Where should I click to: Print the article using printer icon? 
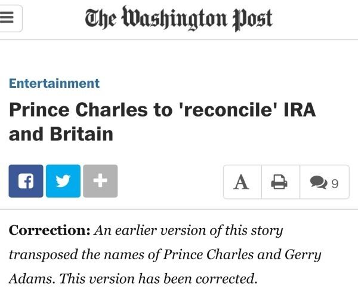click(279, 182)
